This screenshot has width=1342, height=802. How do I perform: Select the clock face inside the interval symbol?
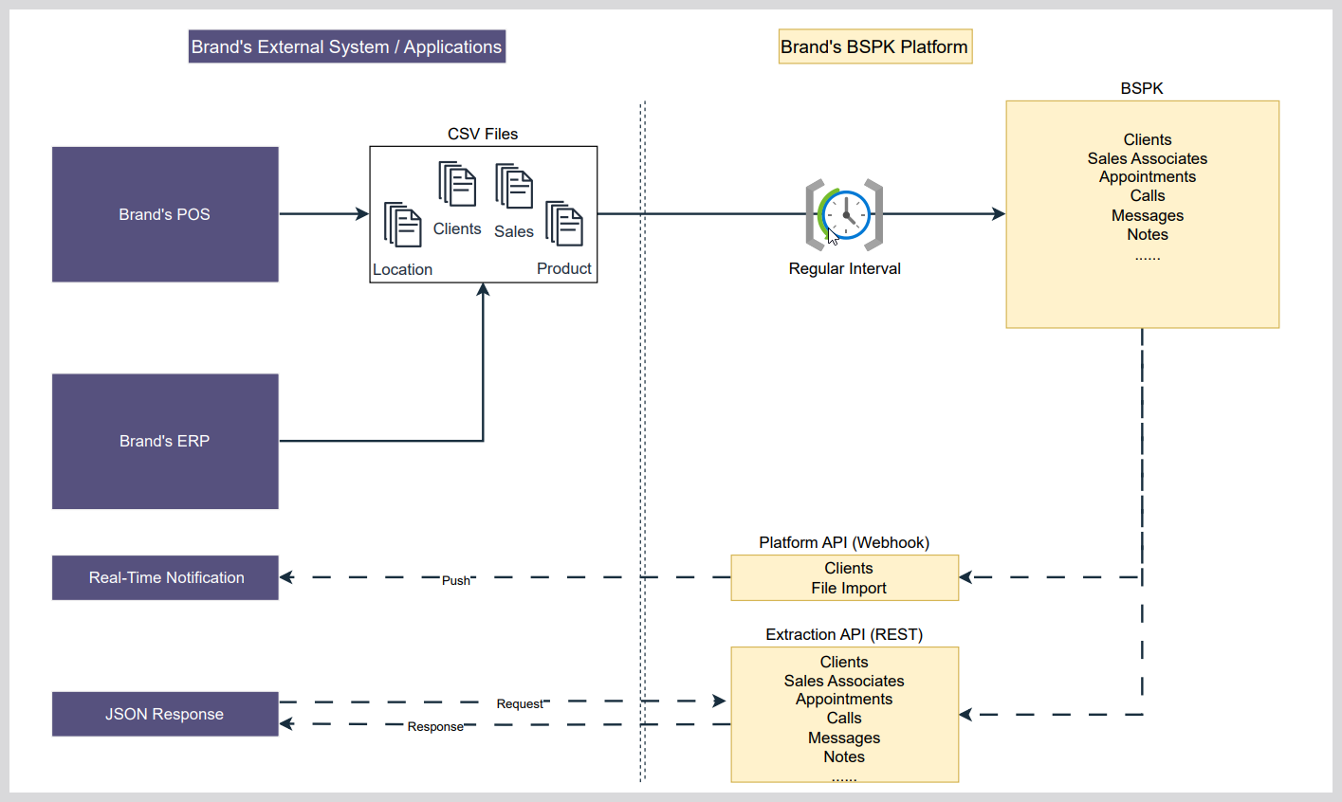pos(845,214)
